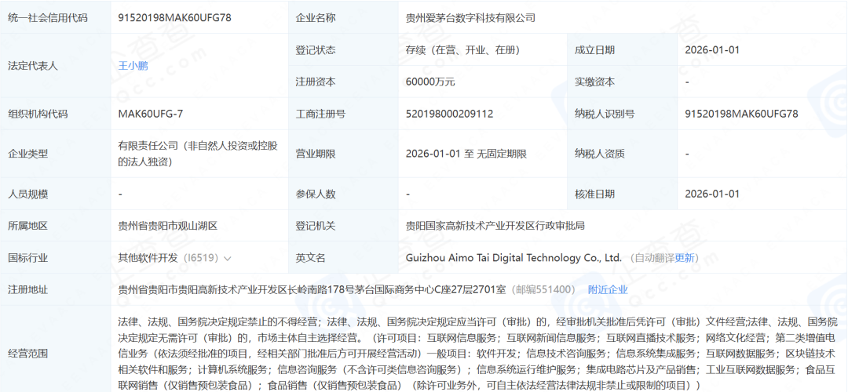Click the 工商注册号 label cell
Image resolution: width=848 pixels, height=392 pixels.
[x=343, y=114]
